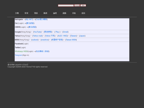Open the Yahoo 字典 link

tap(50, 36)
